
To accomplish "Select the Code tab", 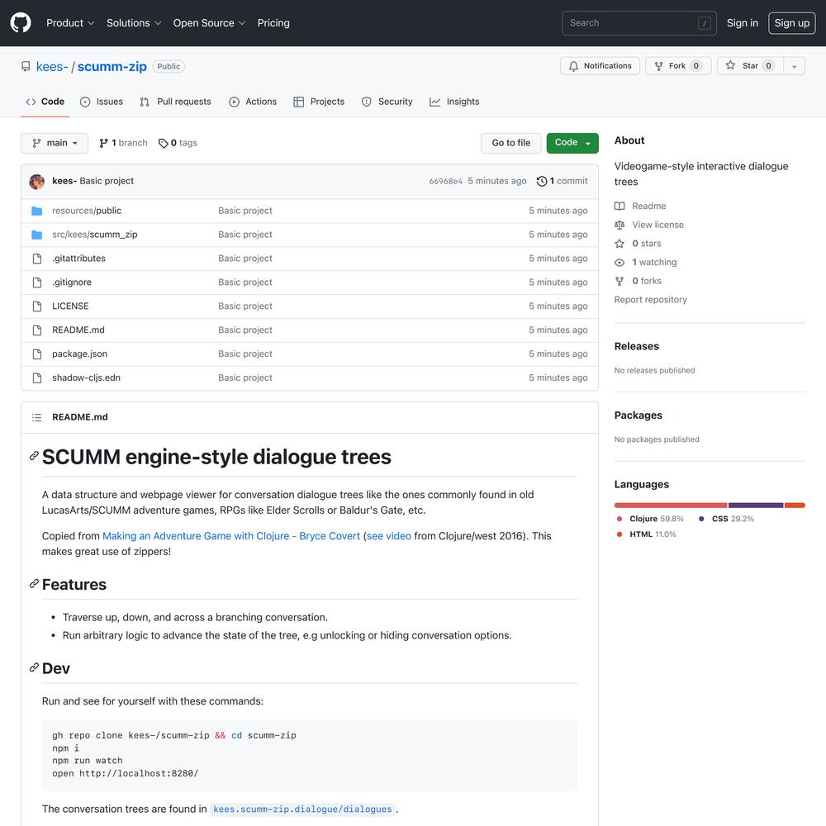I will 45,102.
